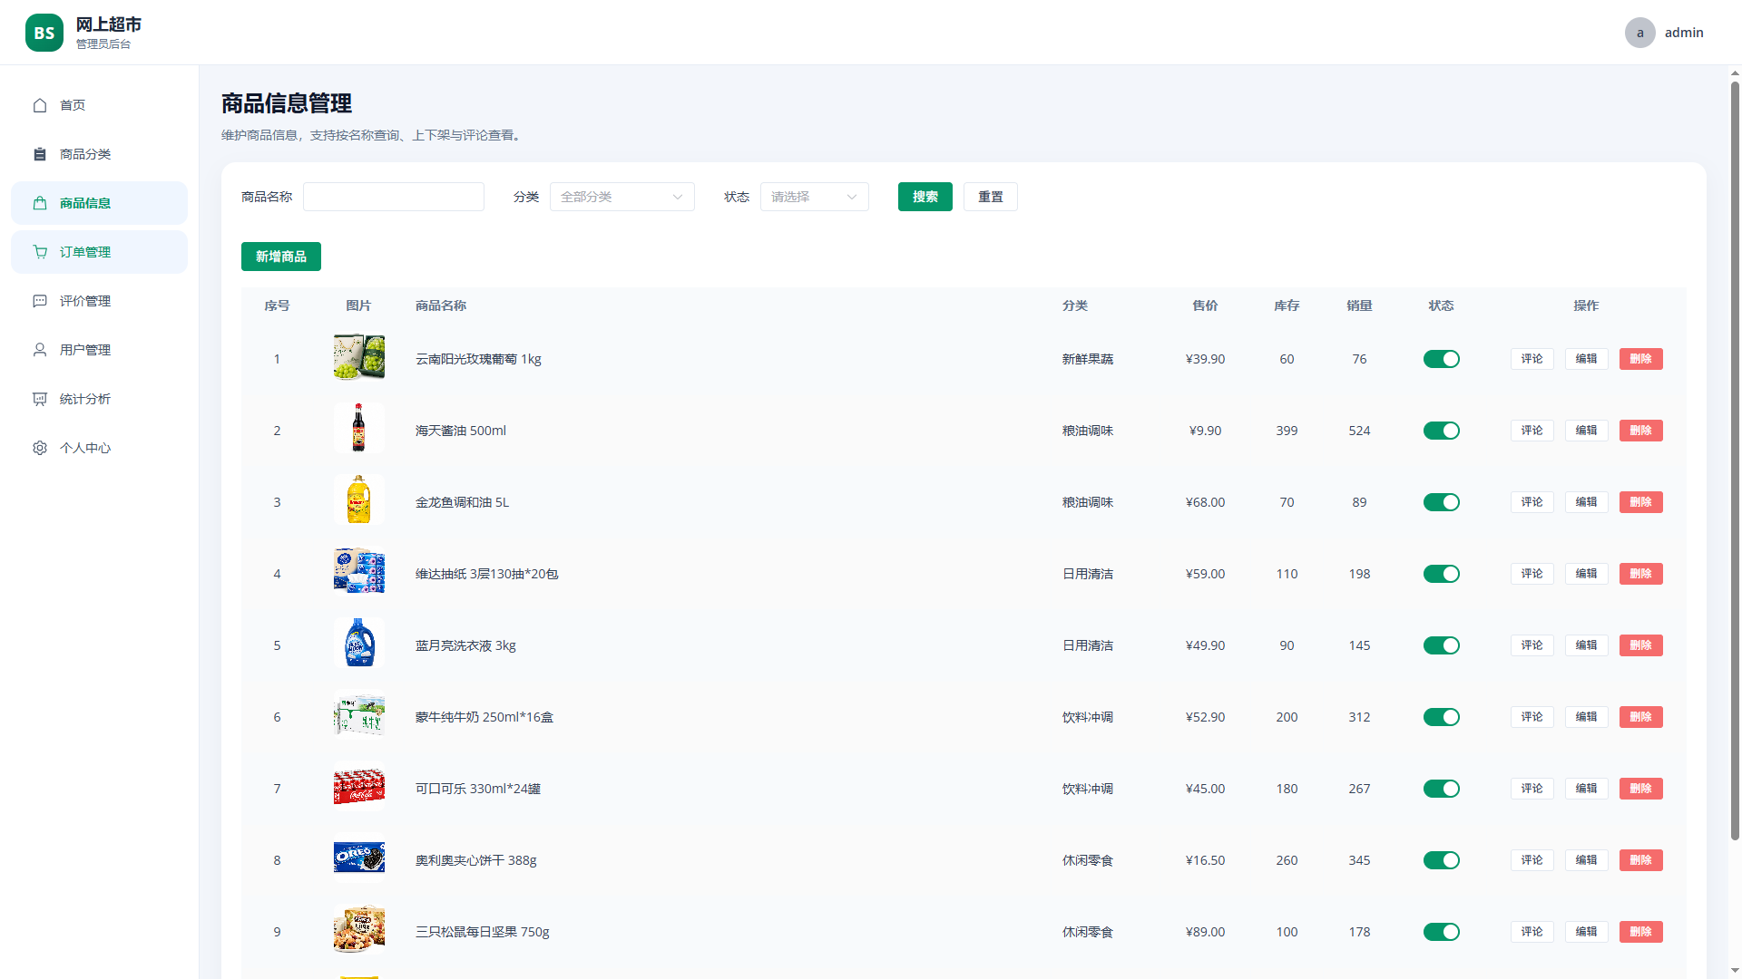Image resolution: width=1742 pixels, height=979 pixels.
Task: Click 删除 for 可口可乐 330ml*24罐
Action: [x=1641, y=789]
